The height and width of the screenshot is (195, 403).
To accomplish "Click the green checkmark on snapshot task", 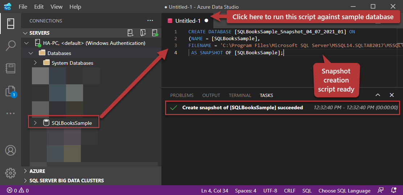I will (x=173, y=107).
